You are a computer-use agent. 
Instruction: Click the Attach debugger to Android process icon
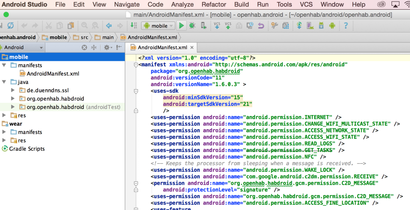click(203, 26)
